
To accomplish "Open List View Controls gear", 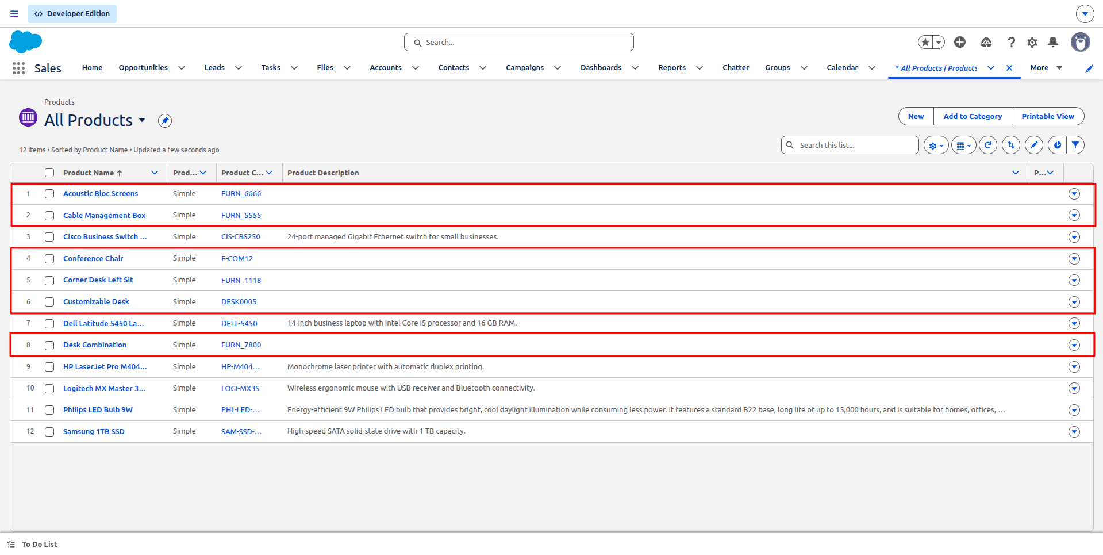I will 936,146.
